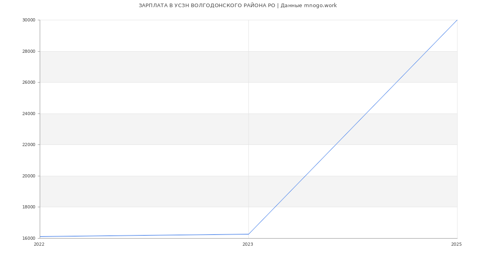Click the flat line segment between 2022 and 2023
This screenshot has width=477, height=258.
point(144,235)
